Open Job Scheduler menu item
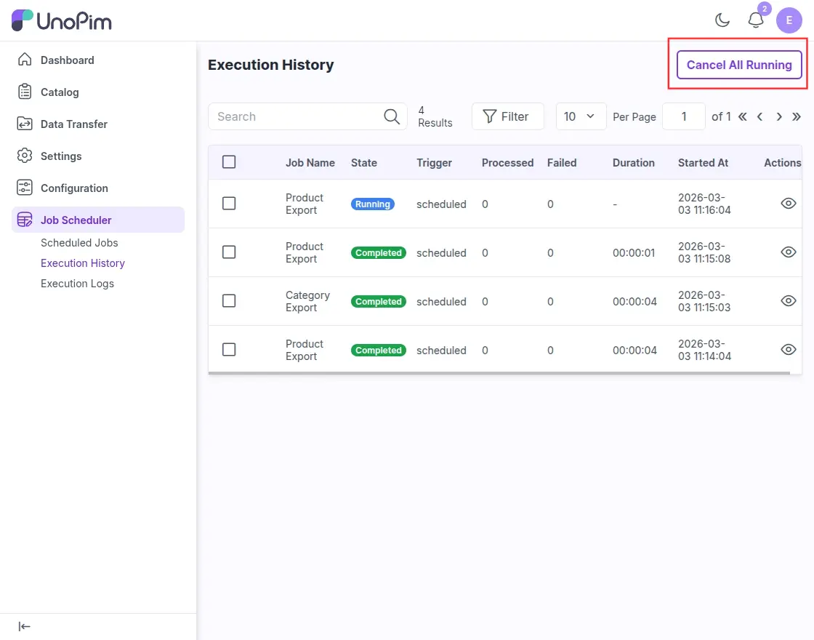Image resolution: width=814 pixels, height=640 pixels. [98, 220]
